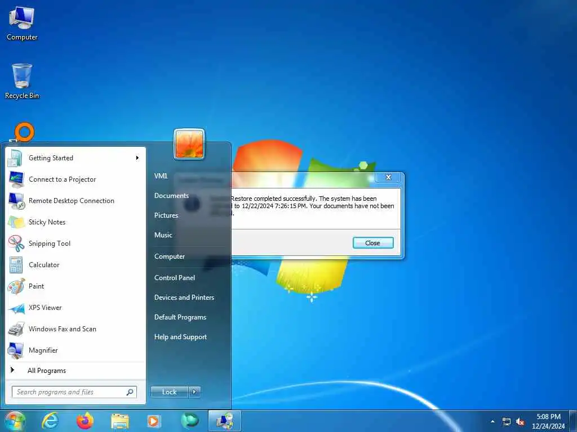Close System Restore dialog with X button

point(388,177)
